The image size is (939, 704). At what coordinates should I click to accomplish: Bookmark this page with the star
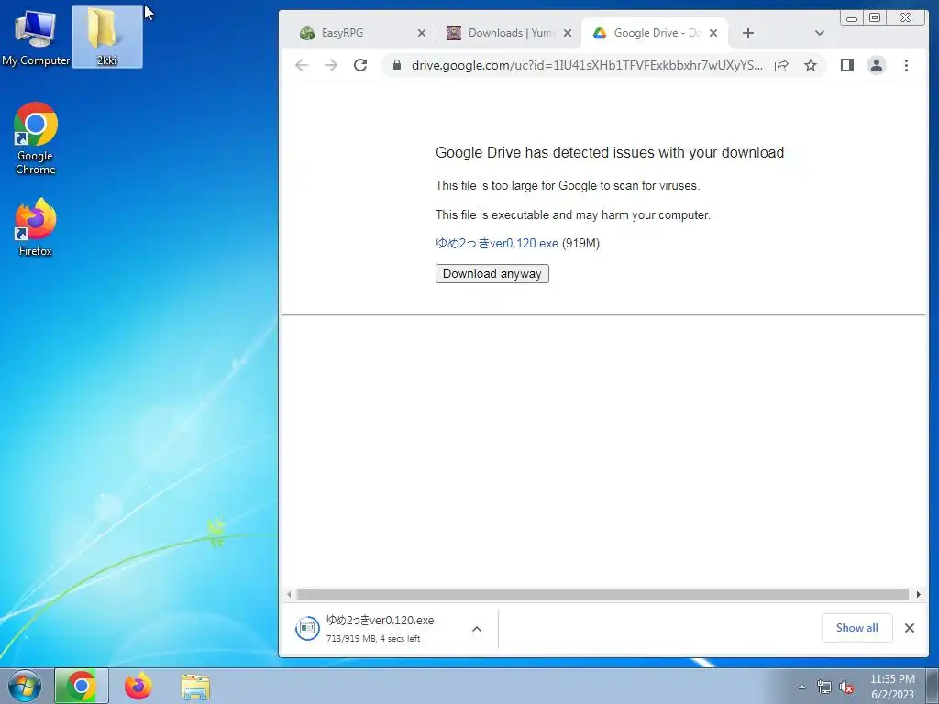click(811, 65)
